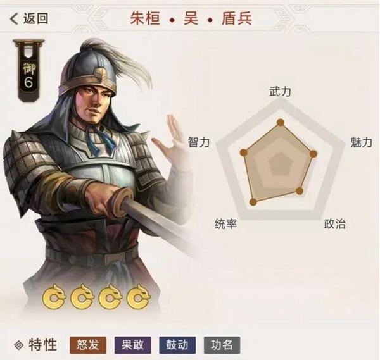Open the 功名 trait tag
The image size is (380, 360).
pos(222,345)
